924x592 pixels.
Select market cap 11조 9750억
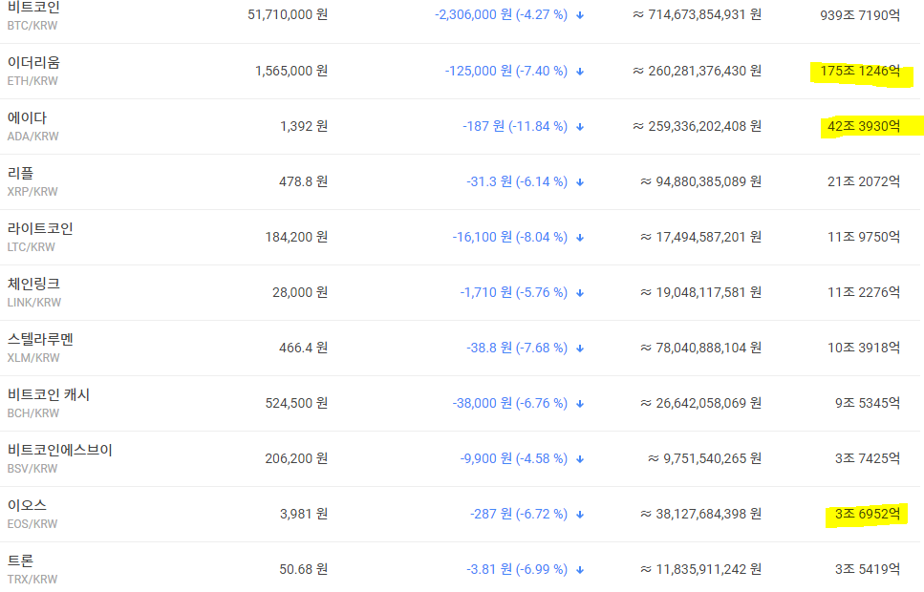coord(864,237)
